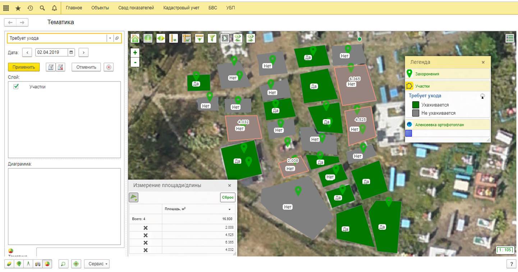Click the lightbulb icon in legend
The width and height of the screenshot is (518, 272).
tap(483, 96)
